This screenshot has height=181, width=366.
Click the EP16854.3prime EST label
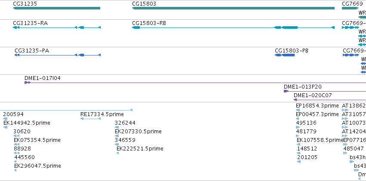point(317,106)
